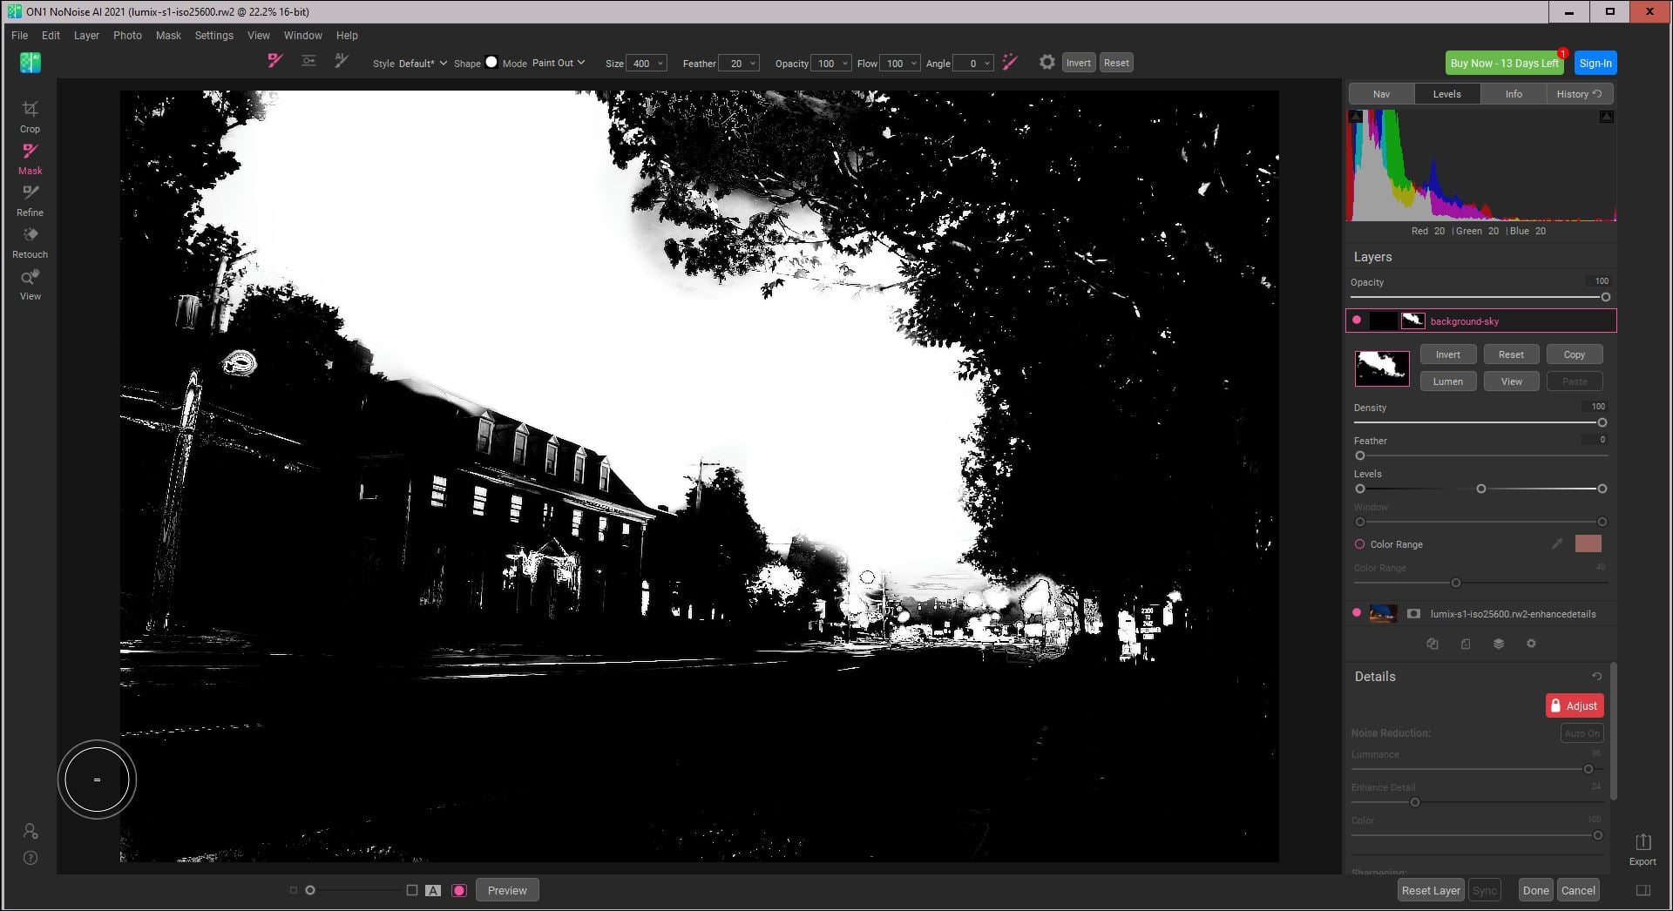
Task: Enable the Color Range radio button
Action: (1359, 544)
